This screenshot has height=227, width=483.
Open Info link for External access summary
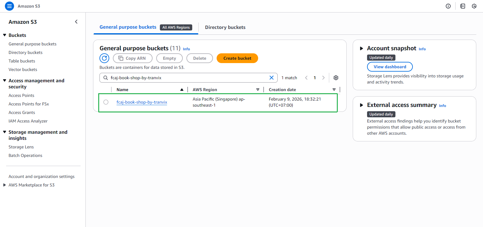click(x=442, y=106)
